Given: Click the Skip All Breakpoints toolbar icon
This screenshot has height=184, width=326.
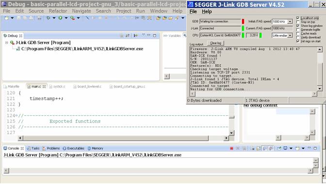Looking at the screenshot, I should (87, 18).
